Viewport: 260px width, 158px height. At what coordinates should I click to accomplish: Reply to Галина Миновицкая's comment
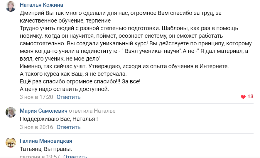click(75, 156)
